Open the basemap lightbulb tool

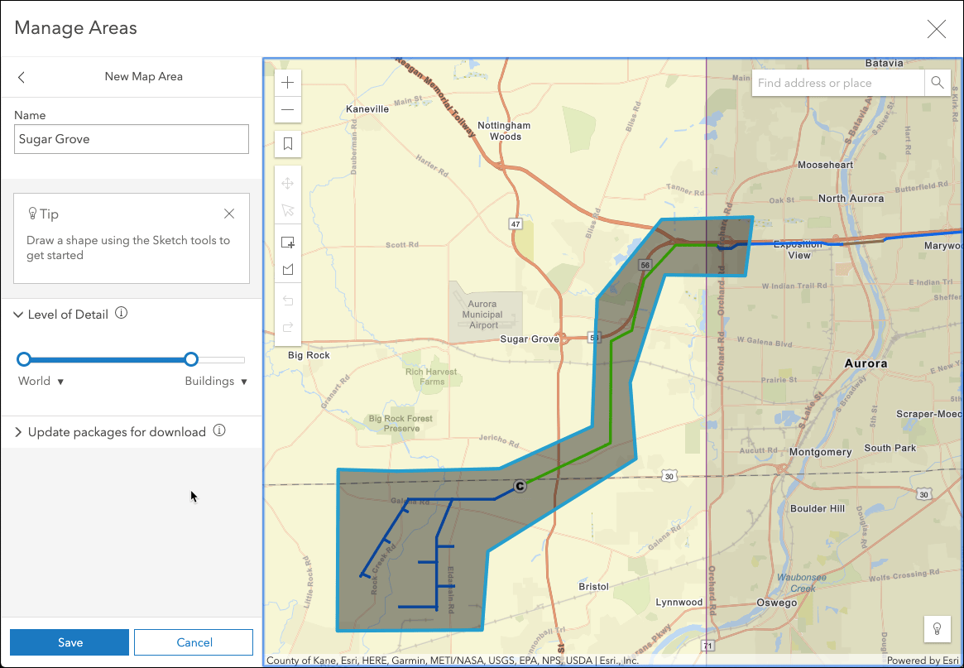click(938, 629)
